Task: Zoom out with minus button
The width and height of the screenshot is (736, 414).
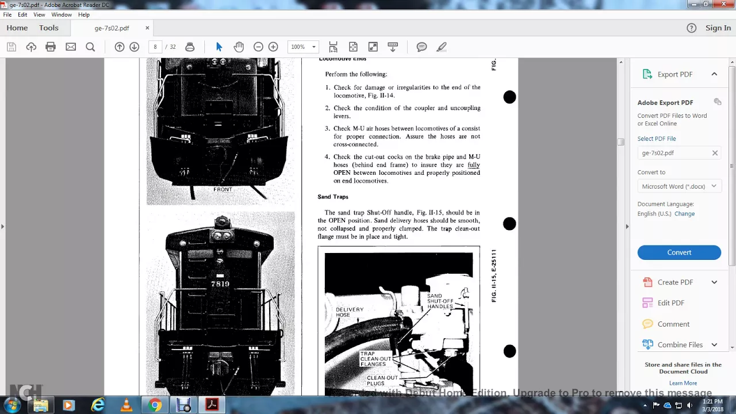Action: [259, 47]
